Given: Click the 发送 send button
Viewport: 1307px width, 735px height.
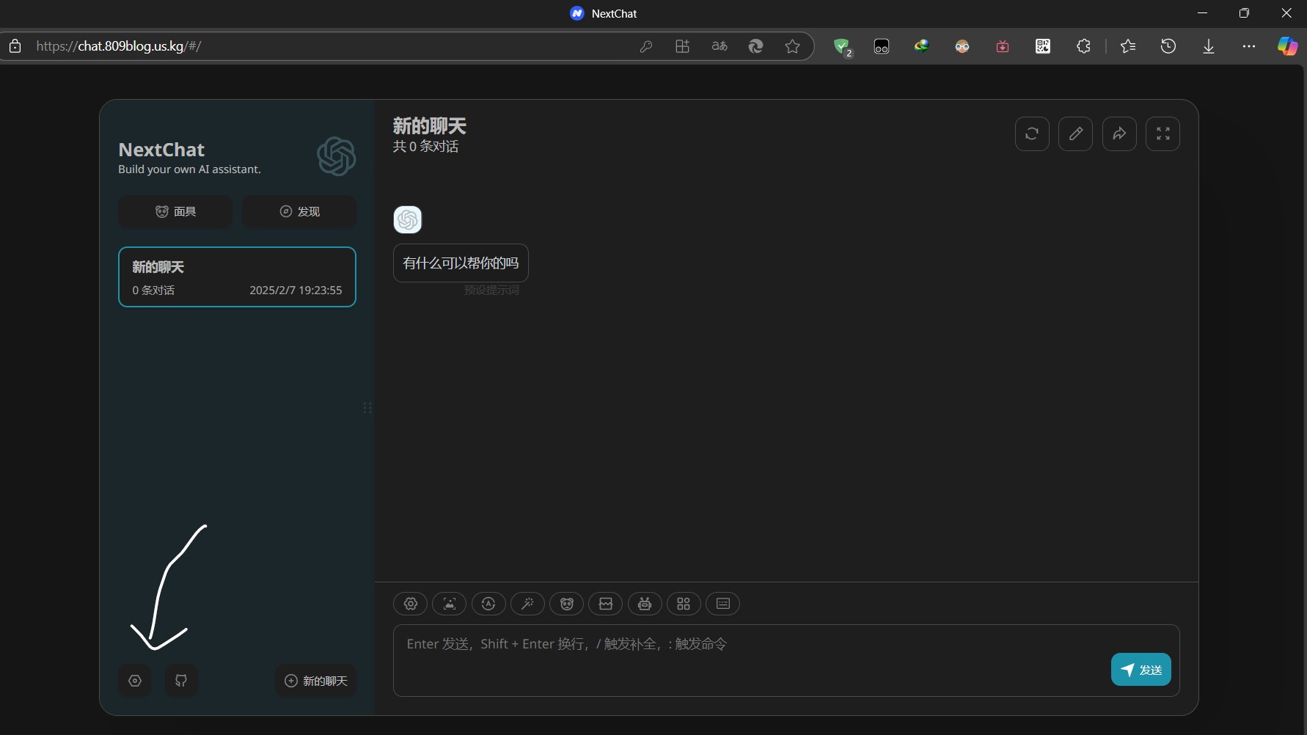Looking at the screenshot, I should pyautogui.click(x=1141, y=670).
